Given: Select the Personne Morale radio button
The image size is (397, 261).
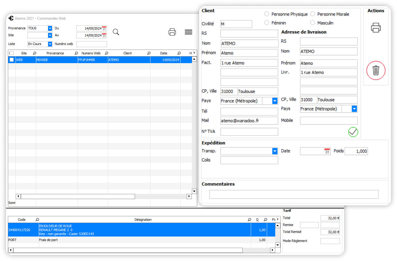Looking at the screenshot, I should point(313,14).
